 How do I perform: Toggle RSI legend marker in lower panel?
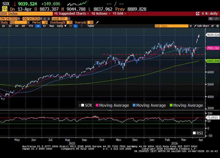point(194,133)
